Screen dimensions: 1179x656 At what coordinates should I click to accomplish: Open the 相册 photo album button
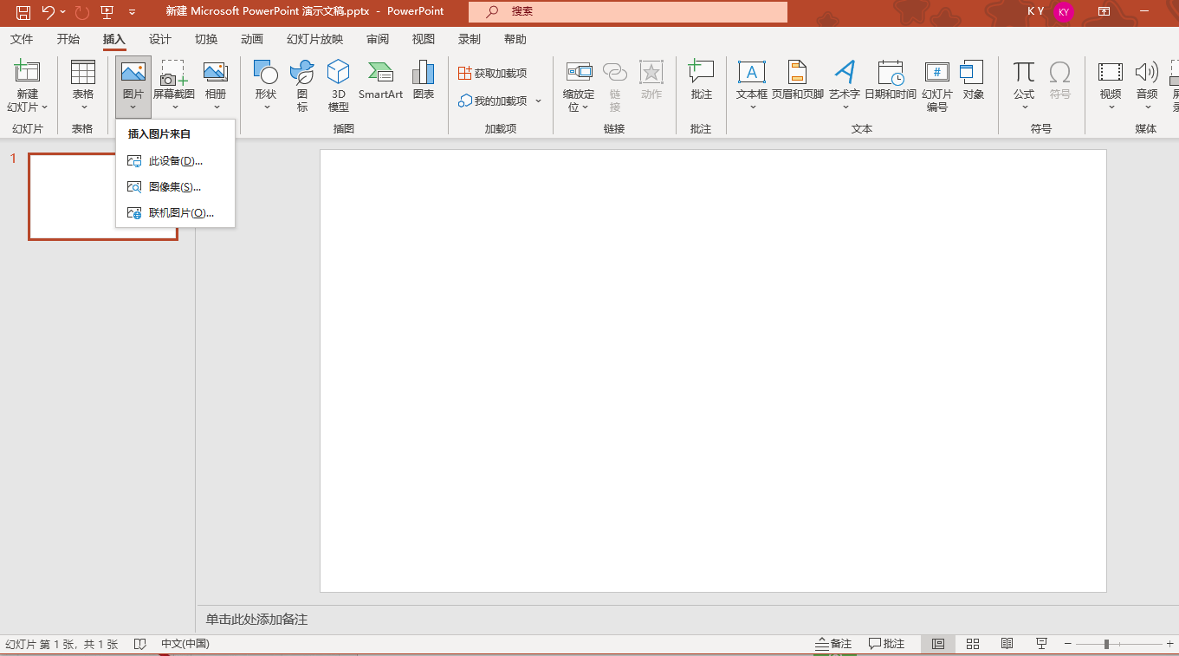[216, 85]
